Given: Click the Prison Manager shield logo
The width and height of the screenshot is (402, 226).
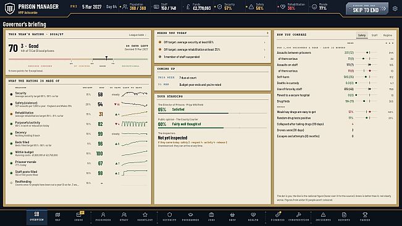Looking at the screenshot, I should 10,8.
